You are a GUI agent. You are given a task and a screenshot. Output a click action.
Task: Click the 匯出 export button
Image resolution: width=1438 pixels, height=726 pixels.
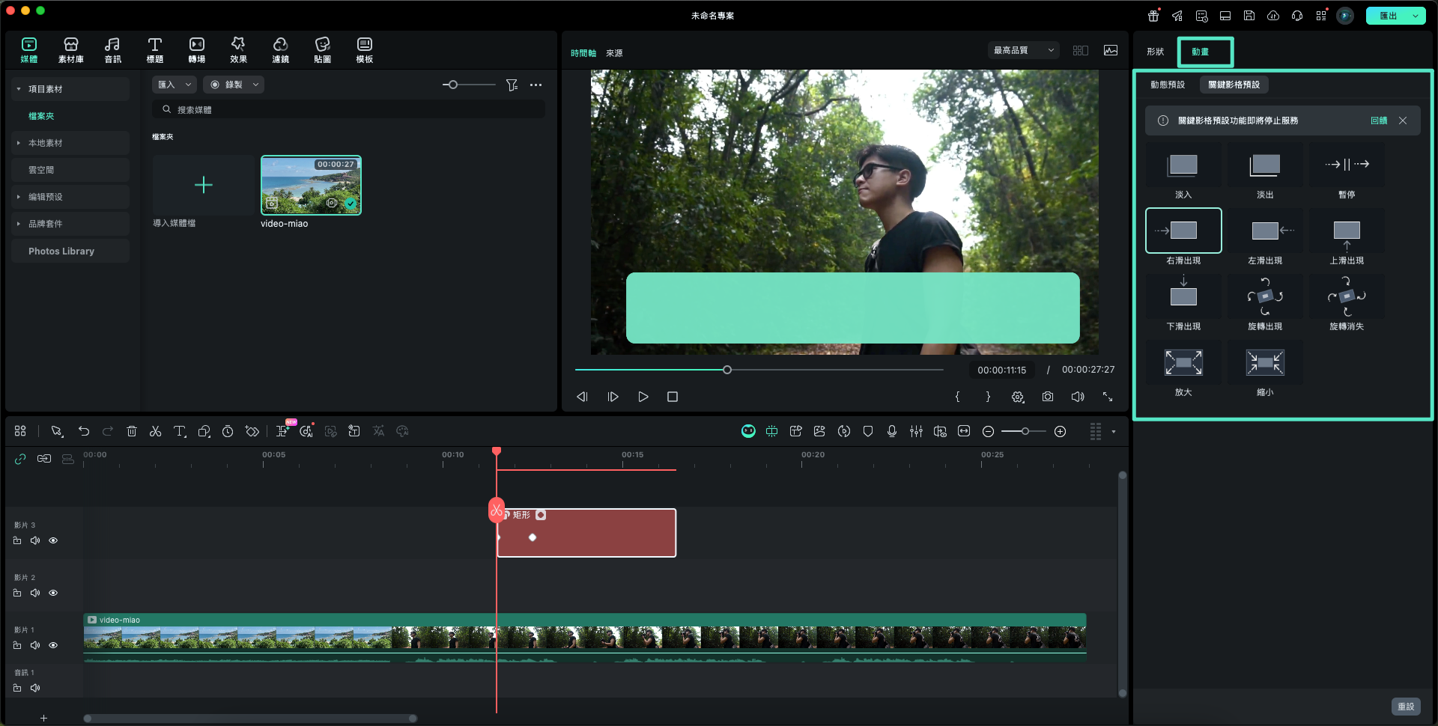coord(1388,16)
